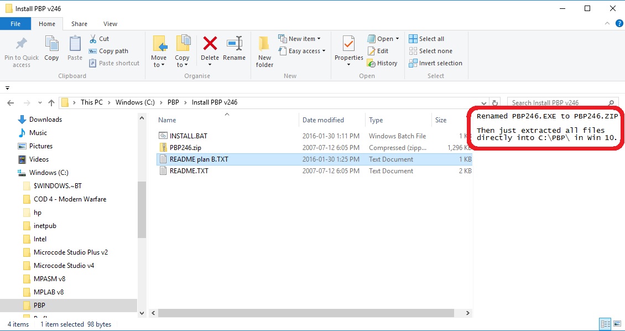Viewport: 625px width, 331px height.
Task: Switch to the Share tab
Action: 79,24
